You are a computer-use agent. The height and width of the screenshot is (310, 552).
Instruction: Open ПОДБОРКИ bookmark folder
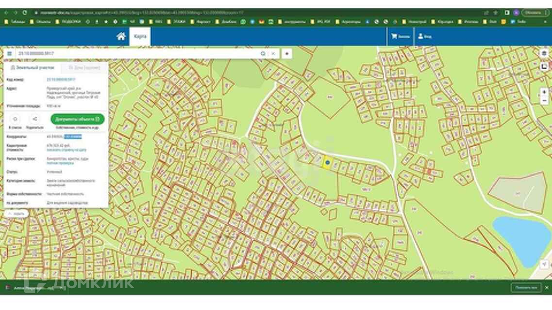pyautogui.click(x=68, y=22)
